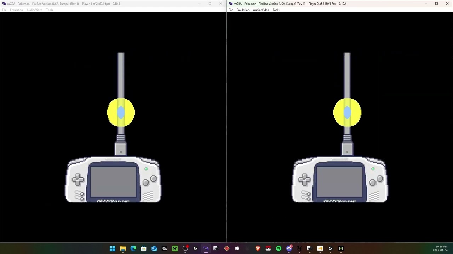Open Minecraft from the taskbar
Viewport: 453px width, 254px height.
pos(174,248)
